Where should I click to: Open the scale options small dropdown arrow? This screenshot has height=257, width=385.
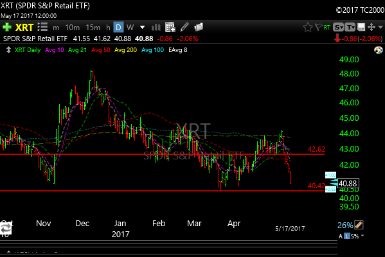click(363, 236)
